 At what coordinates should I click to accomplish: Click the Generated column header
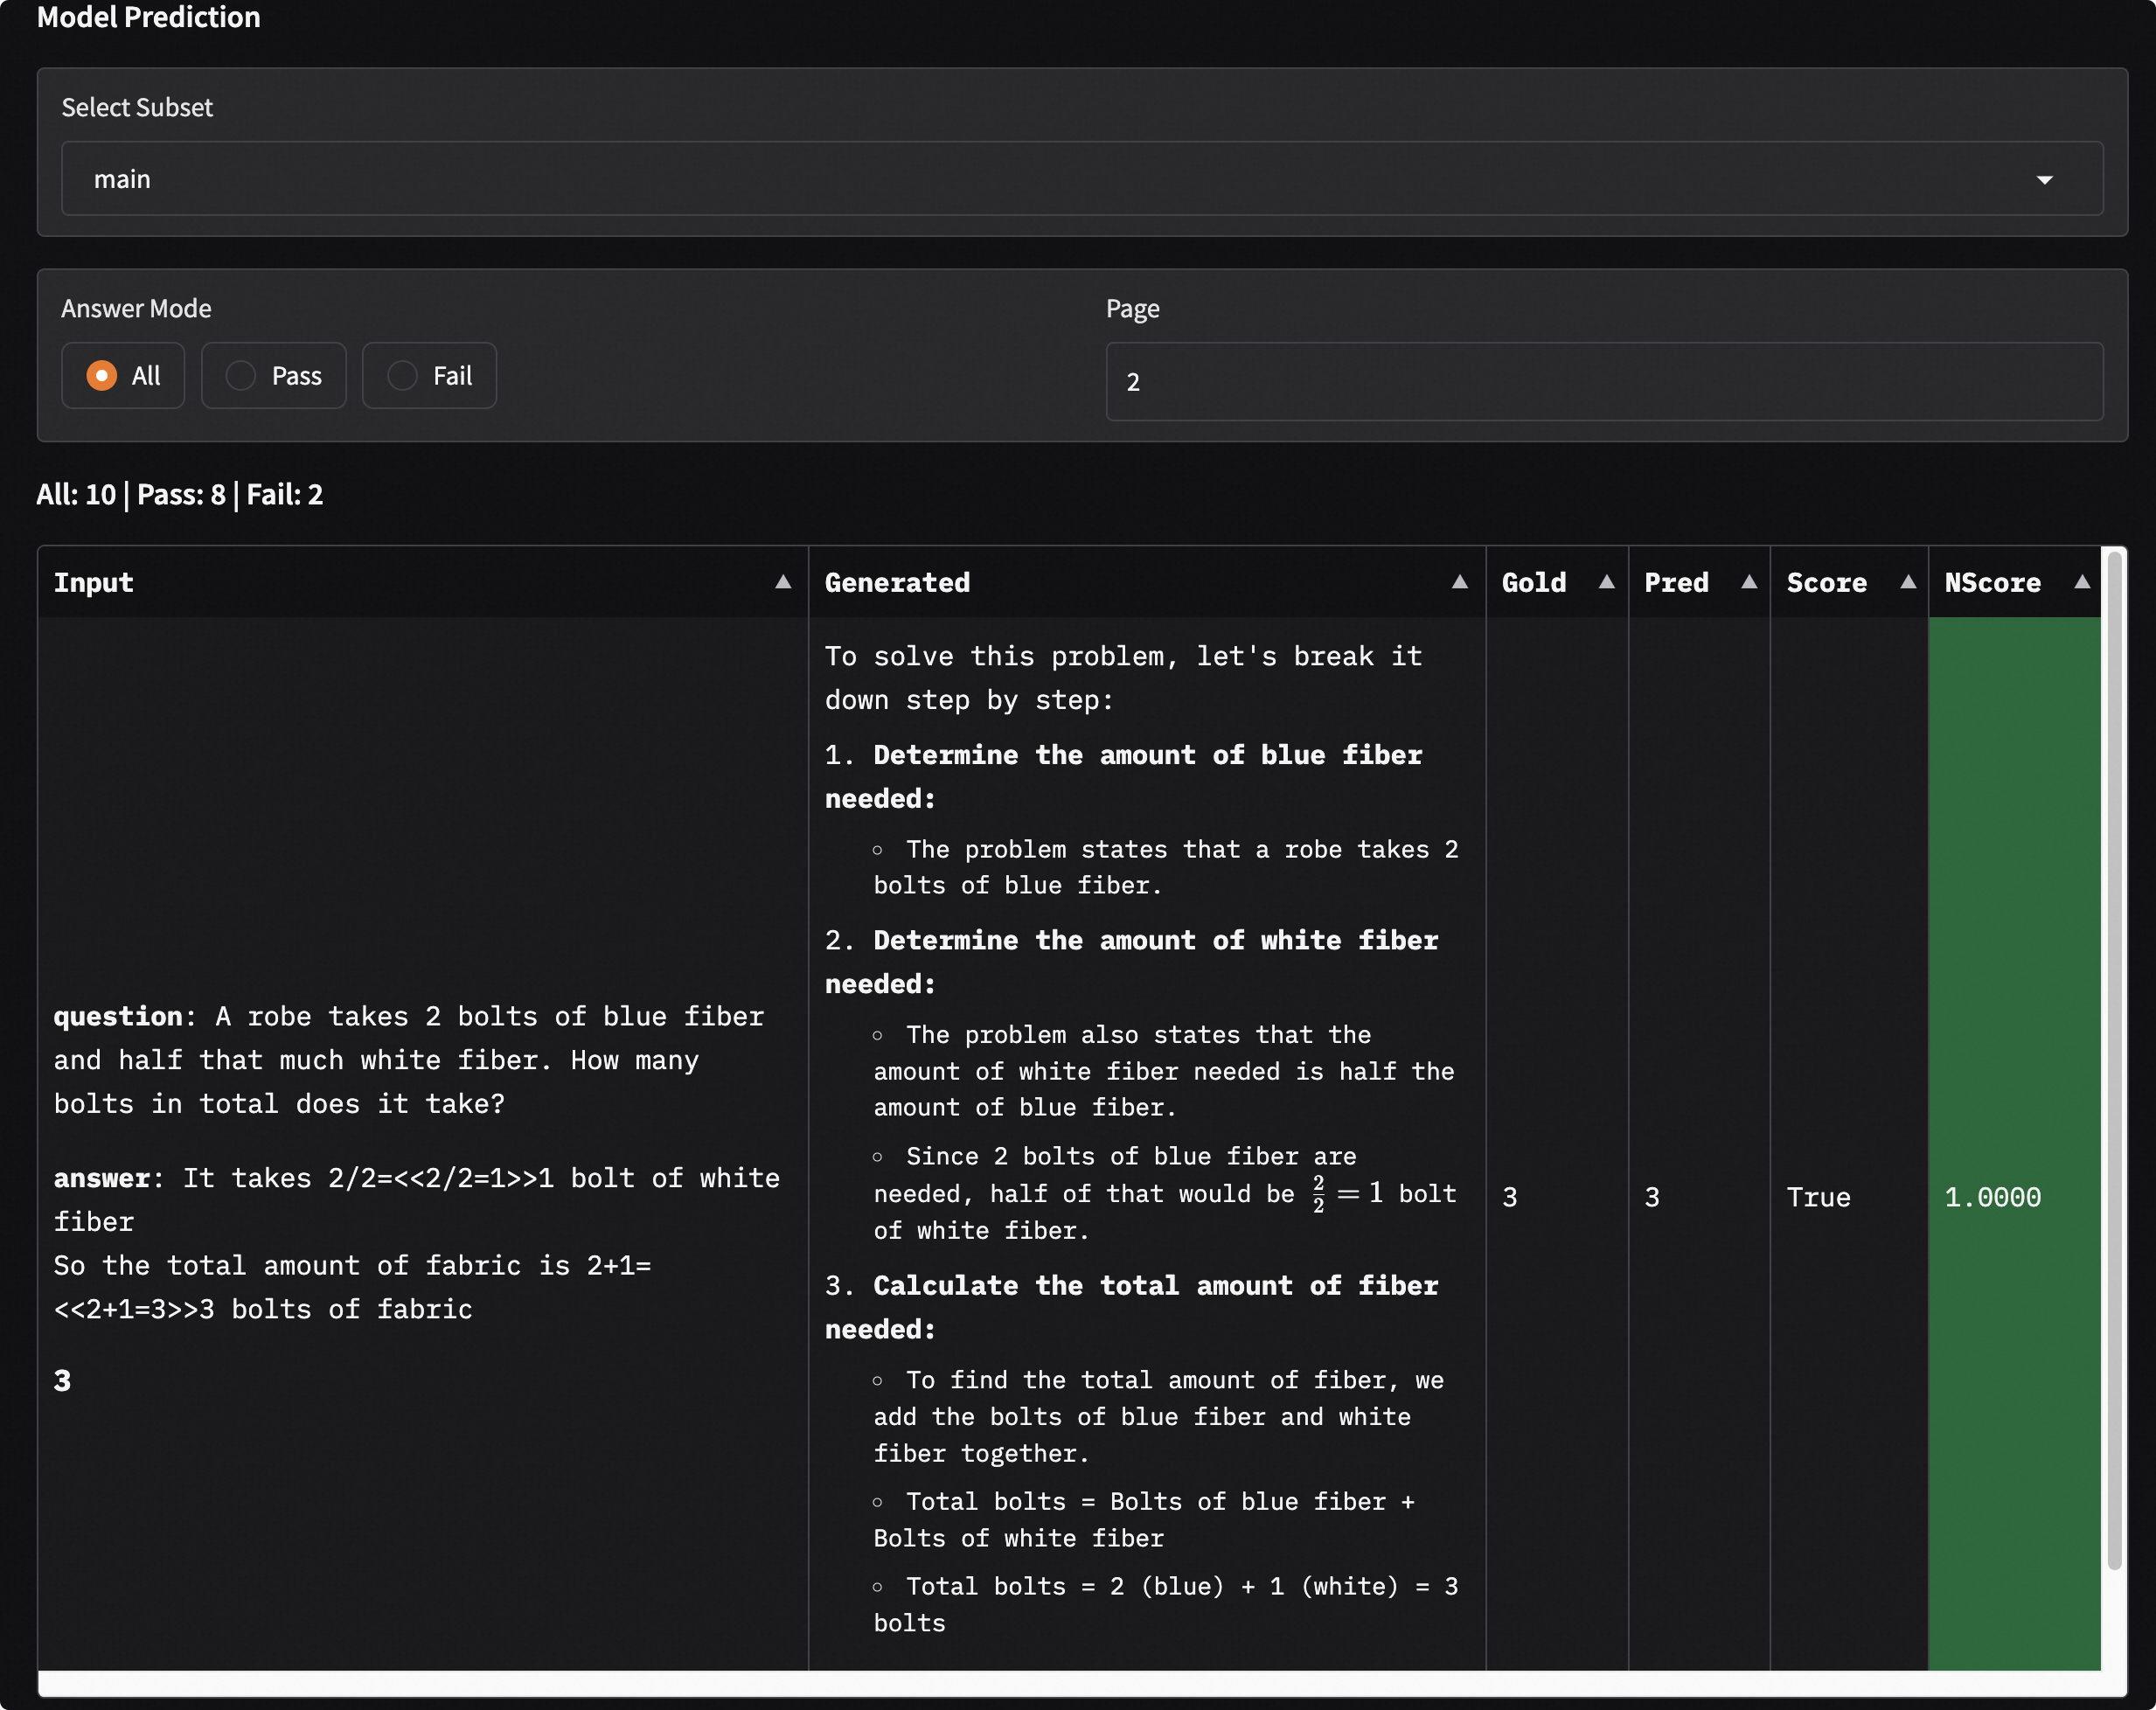[897, 583]
